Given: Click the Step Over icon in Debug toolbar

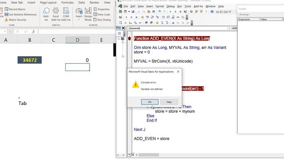Looking at the screenshot, I should click(x=152, y=17).
